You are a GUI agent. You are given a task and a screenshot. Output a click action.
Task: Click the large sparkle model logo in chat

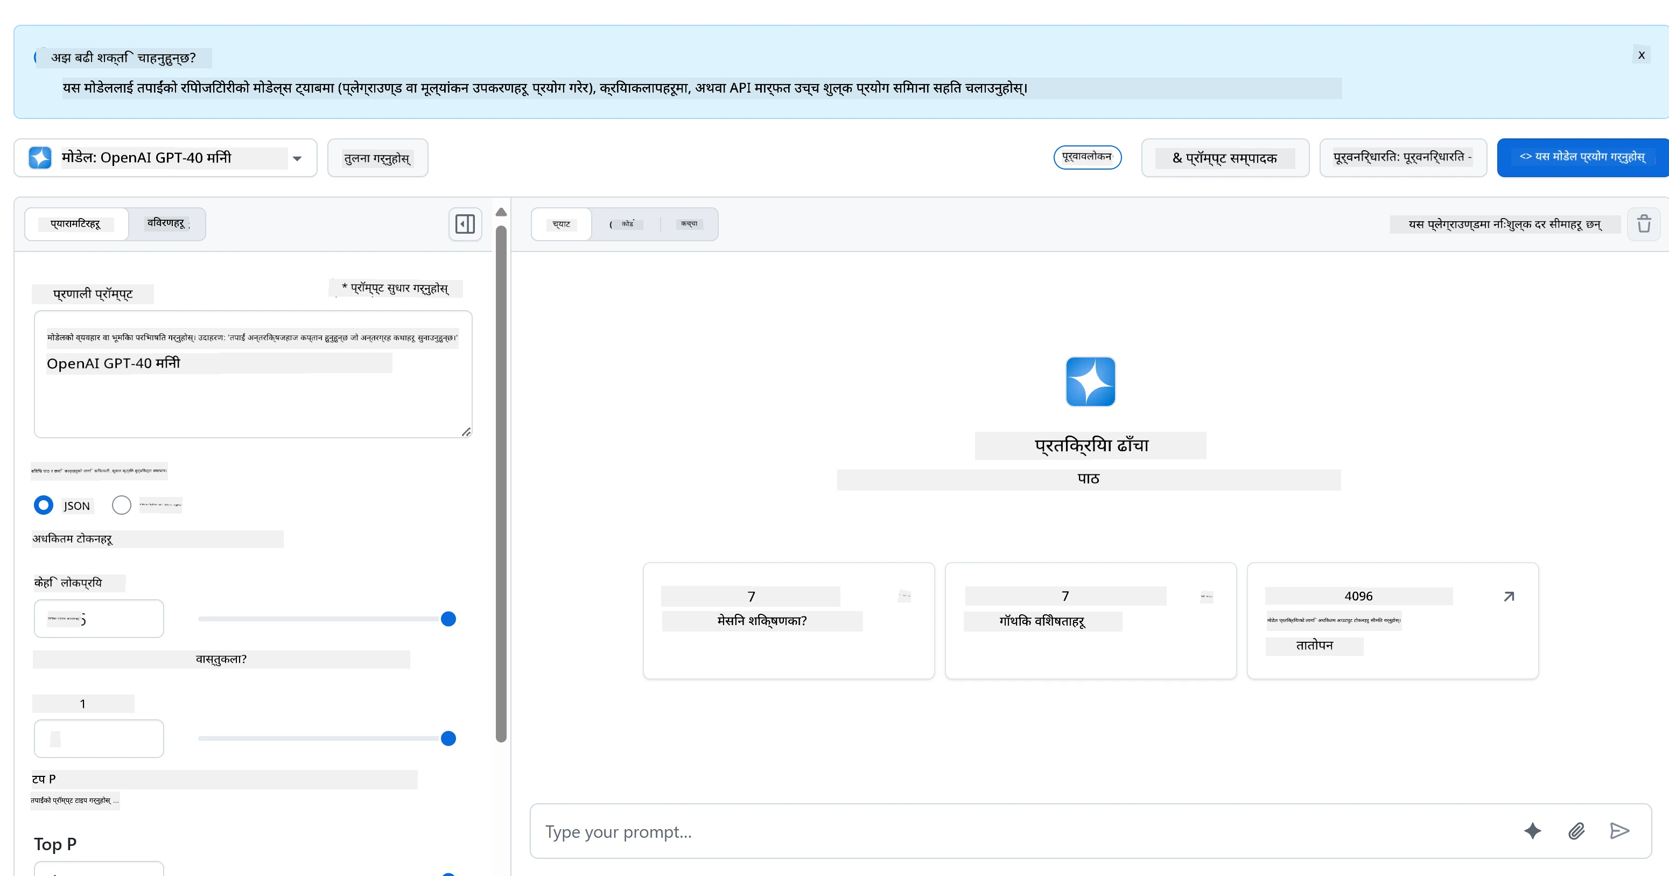[x=1090, y=382]
